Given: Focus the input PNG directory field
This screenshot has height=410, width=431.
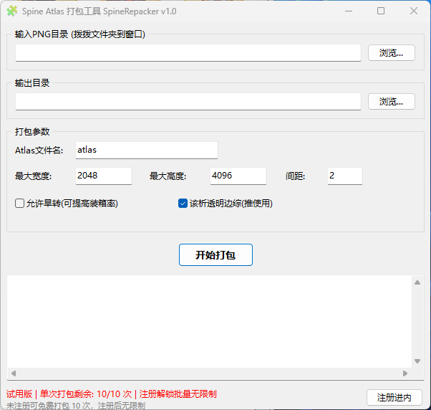Looking at the screenshot, I should [188, 53].
